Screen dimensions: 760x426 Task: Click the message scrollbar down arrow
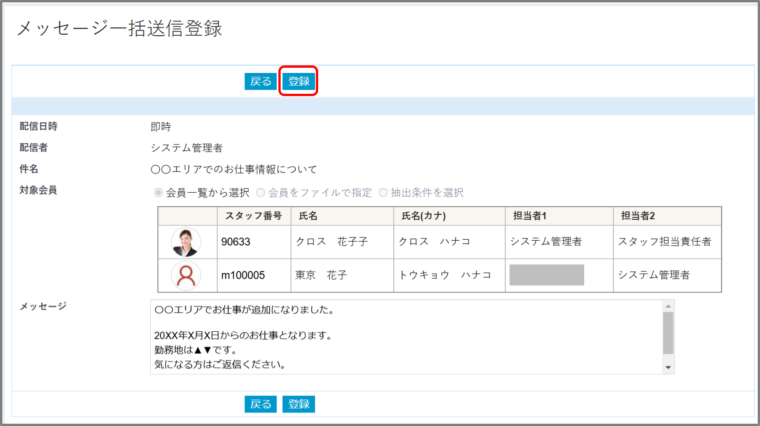668,367
